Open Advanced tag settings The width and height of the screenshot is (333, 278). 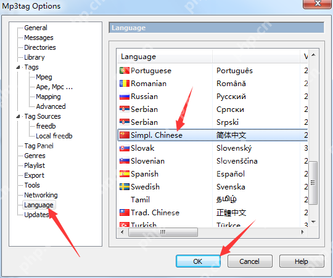(51, 106)
